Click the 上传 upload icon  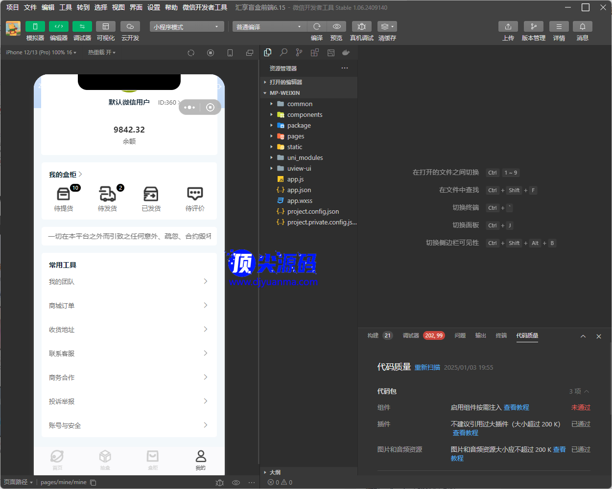tap(508, 26)
